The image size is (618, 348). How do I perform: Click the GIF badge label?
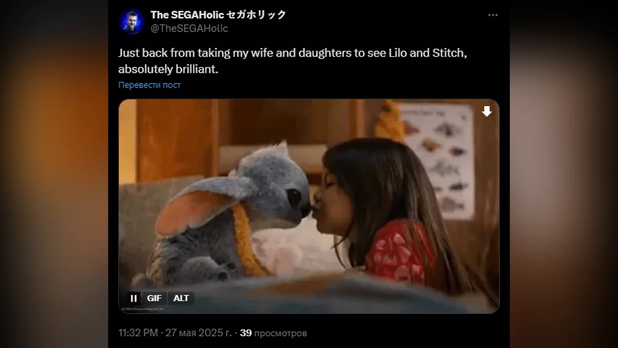click(x=154, y=298)
